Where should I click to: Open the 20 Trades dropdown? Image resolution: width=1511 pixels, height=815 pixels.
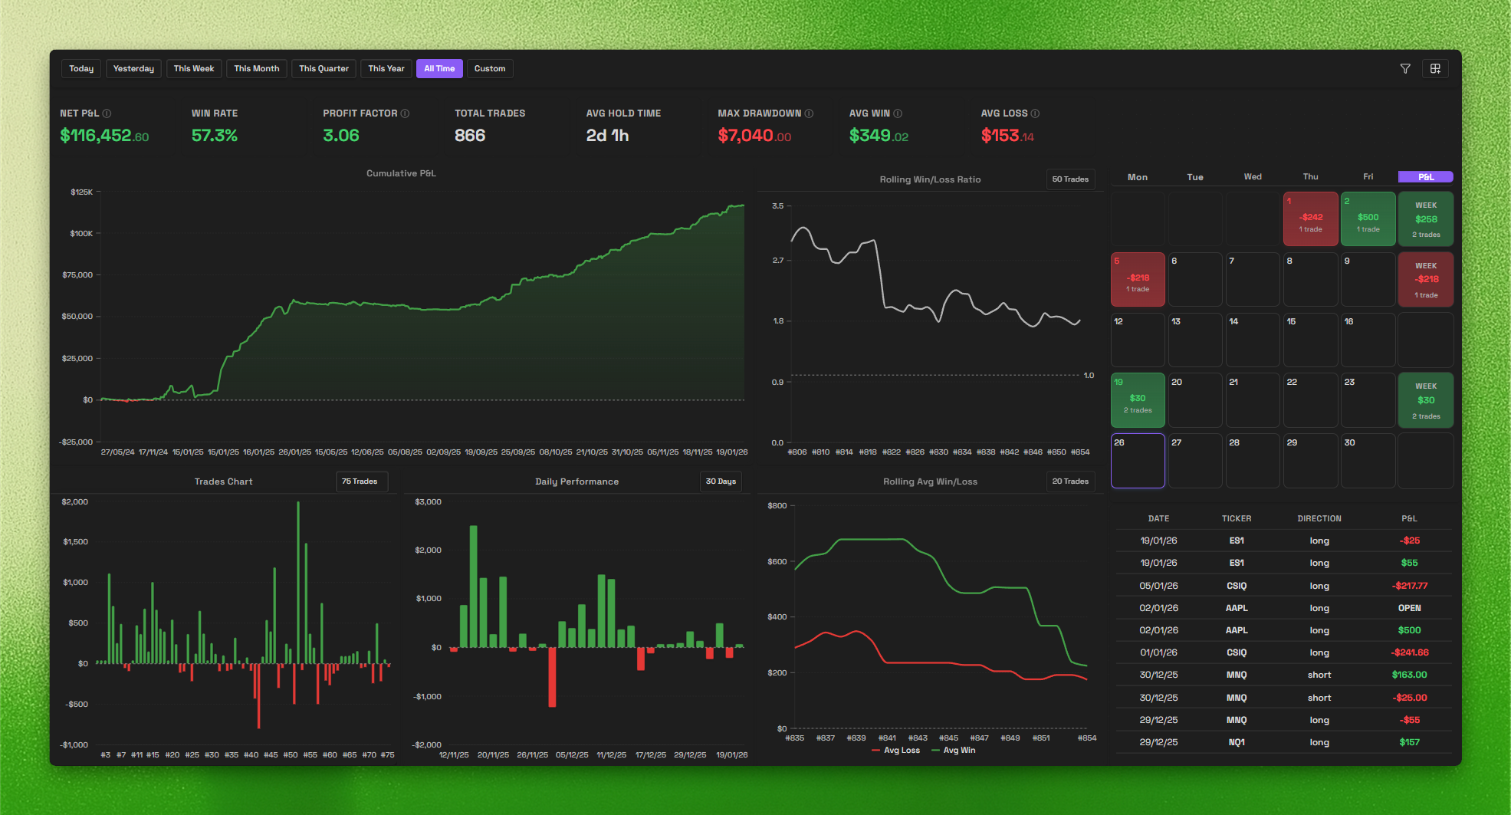(1070, 481)
